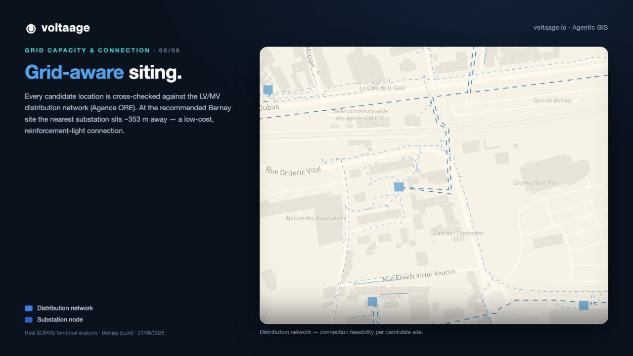This screenshot has height=356, width=633.
Task: Select the central substation node square
Action: pyautogui.click(x=399, y=186)
